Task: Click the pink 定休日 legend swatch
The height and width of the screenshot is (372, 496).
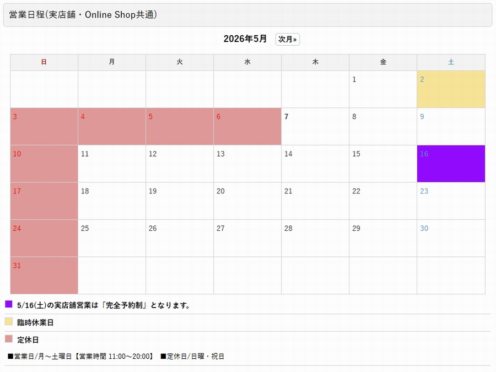Action: point(9,339)
